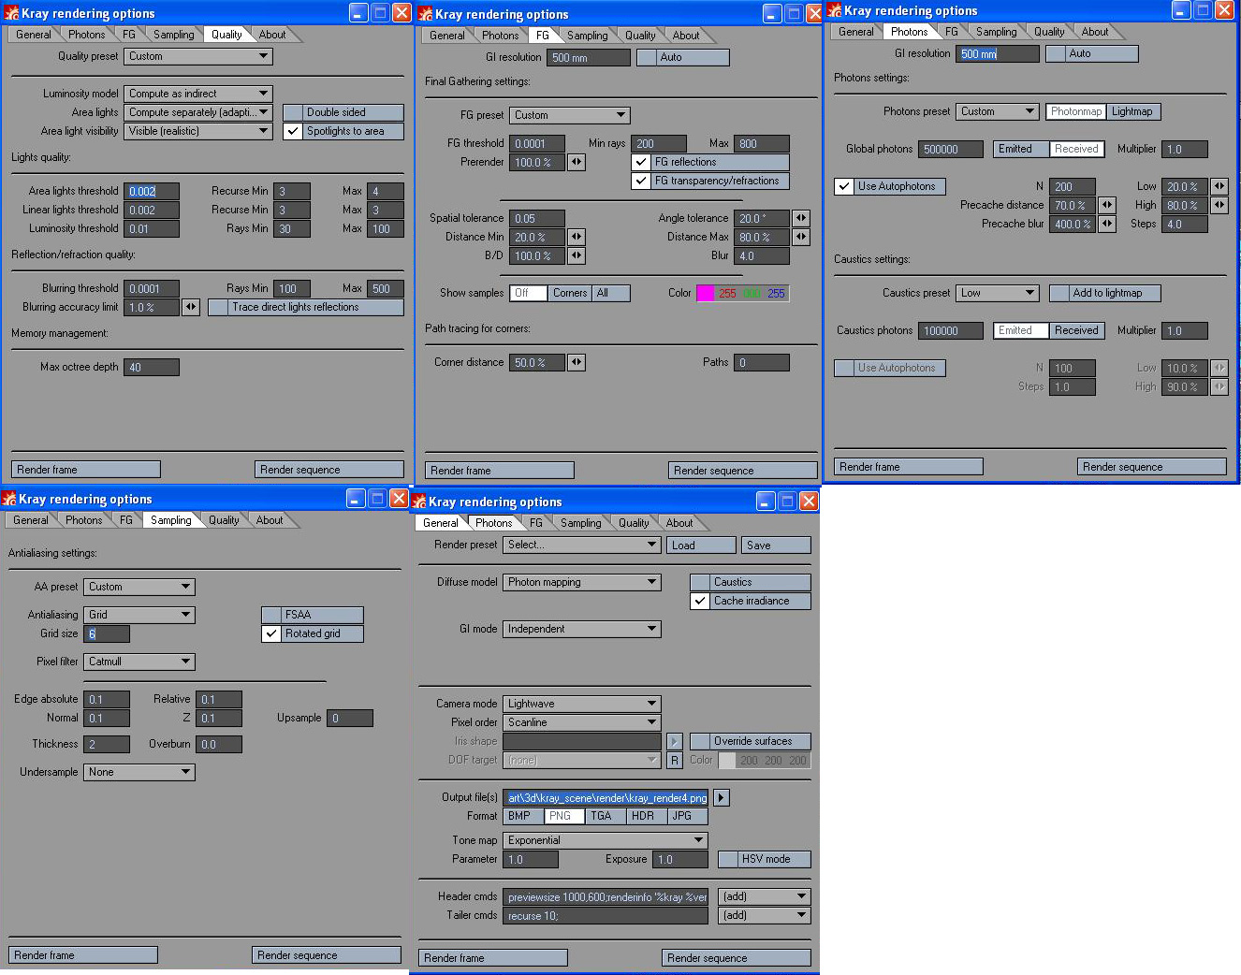Select JPG output format
This screenshot has height=975, width=1241.
(x=682, y=816)
